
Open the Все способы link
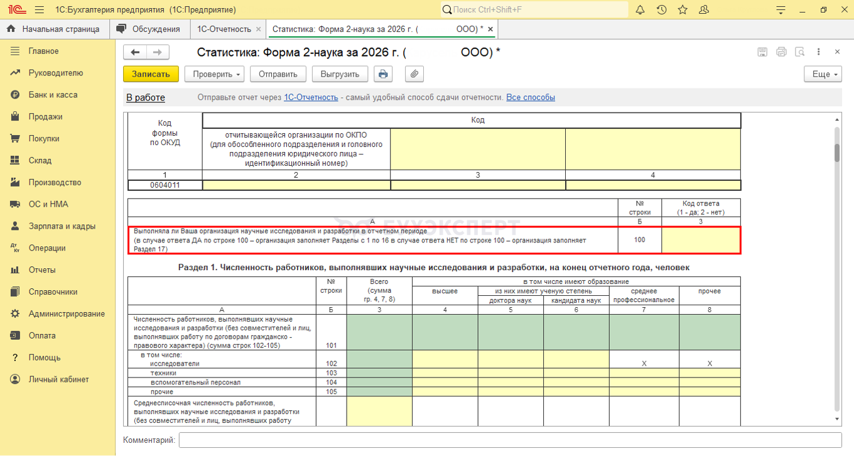[x=531, y=97]
